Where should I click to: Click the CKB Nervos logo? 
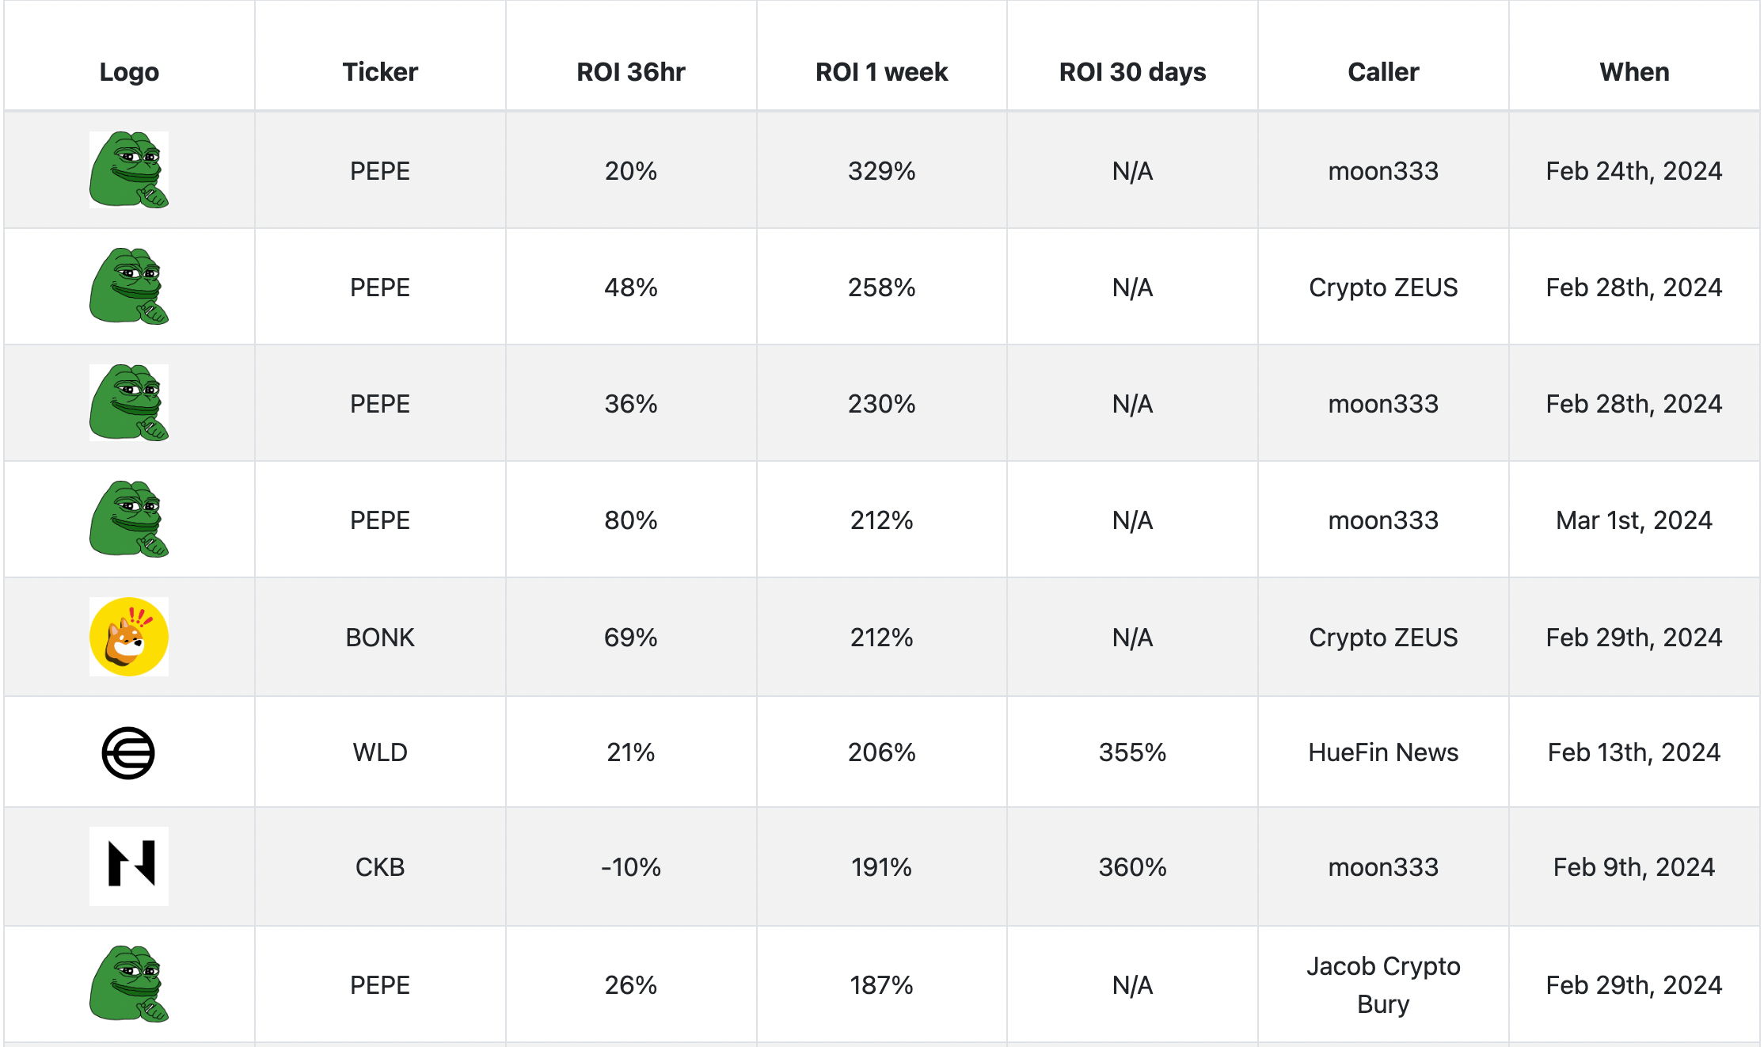point(129,866)
